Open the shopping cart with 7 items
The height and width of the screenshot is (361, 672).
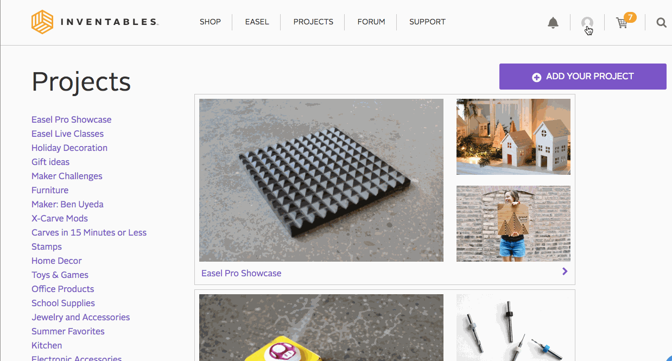(623, 22)
